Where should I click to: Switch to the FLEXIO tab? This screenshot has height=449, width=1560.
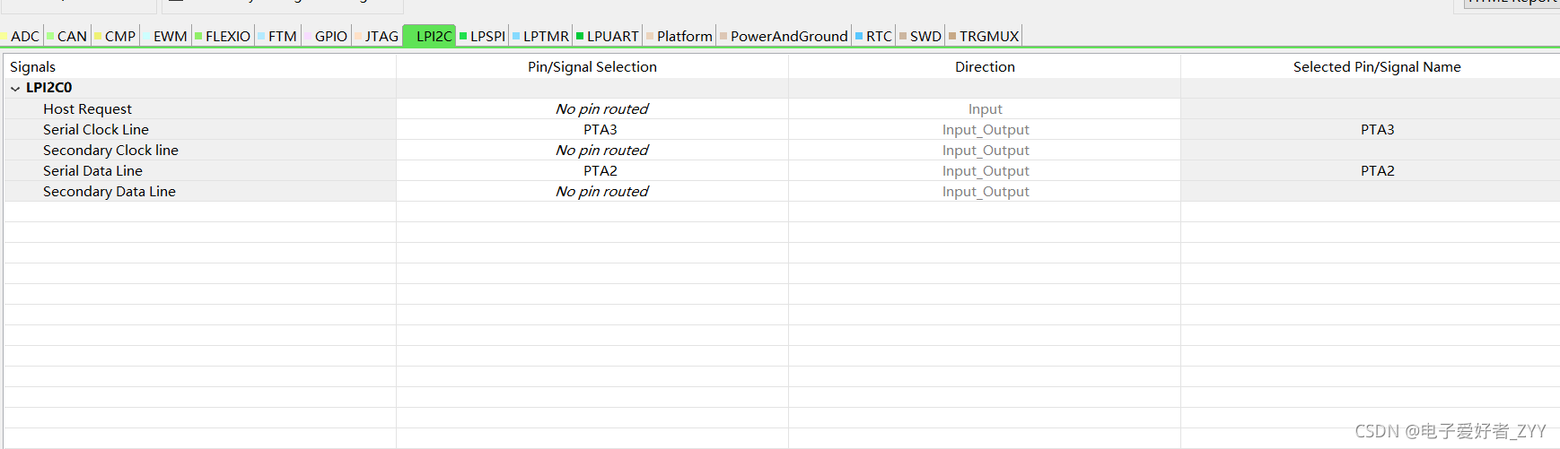(223, 36)
